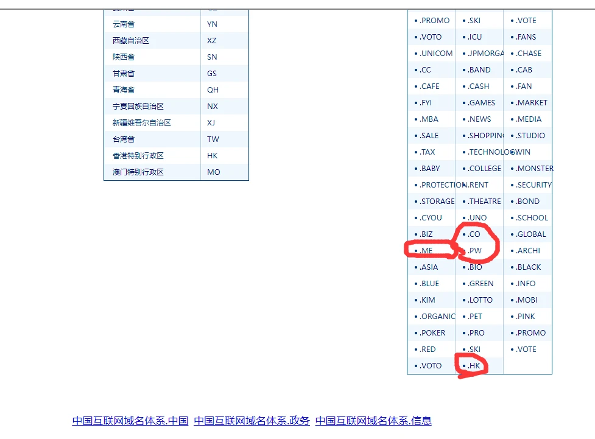The width and height of the screenshot is (595, 439).
Task: Select the .CAFE domain entry
Action: click(429, 86)
